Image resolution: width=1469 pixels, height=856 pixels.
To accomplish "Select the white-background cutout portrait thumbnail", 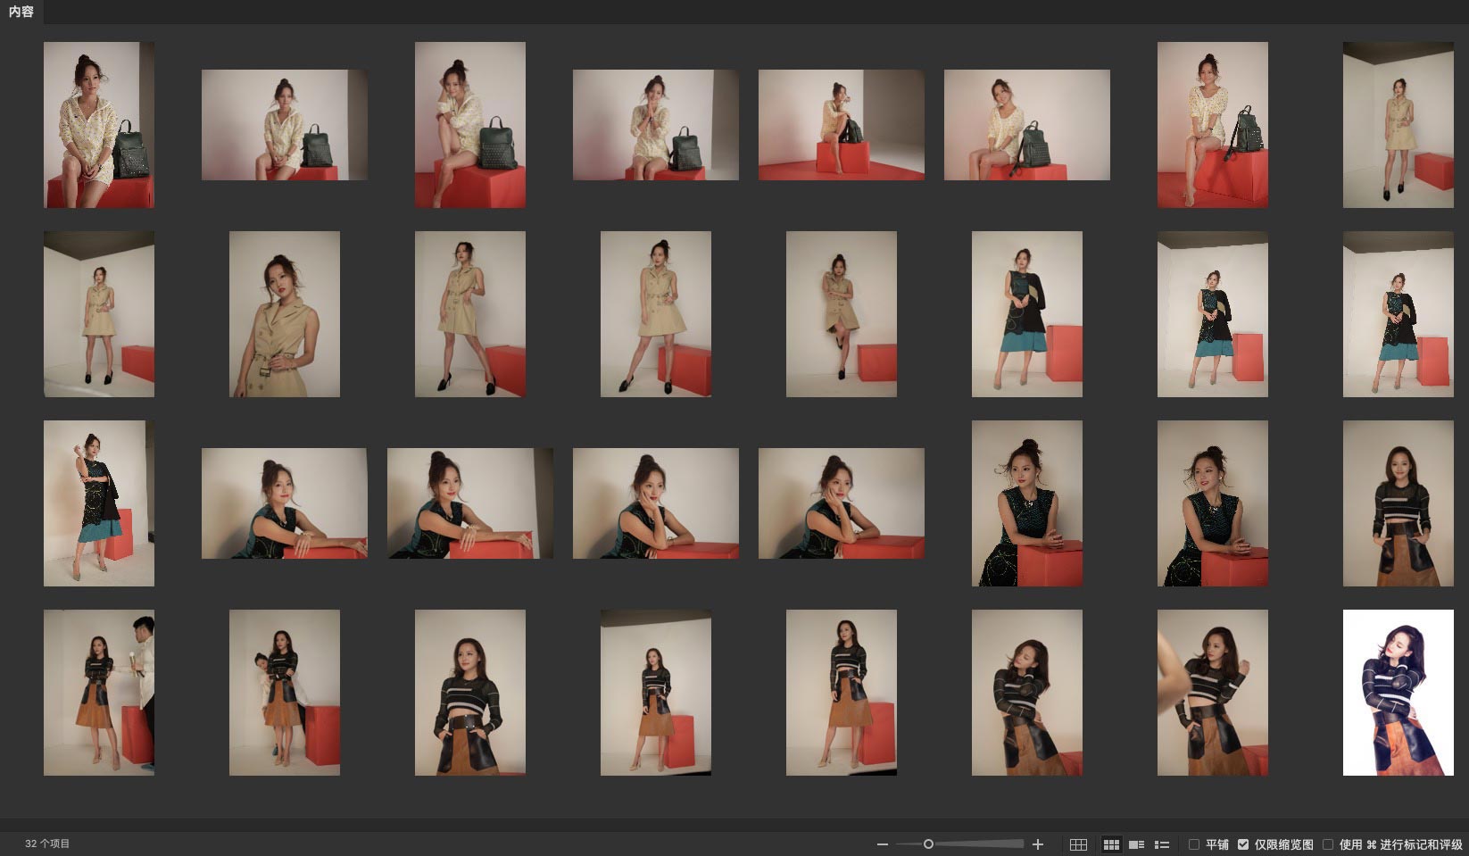I will 1398,693.
